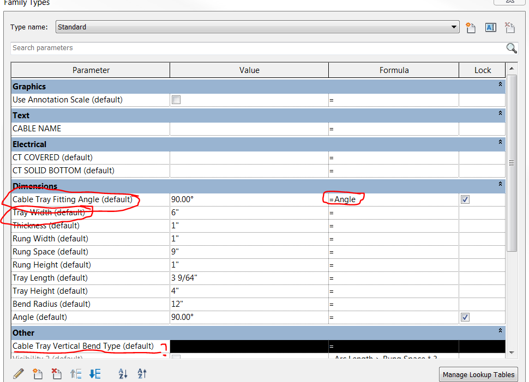Click the search magnifier icon

511,48
